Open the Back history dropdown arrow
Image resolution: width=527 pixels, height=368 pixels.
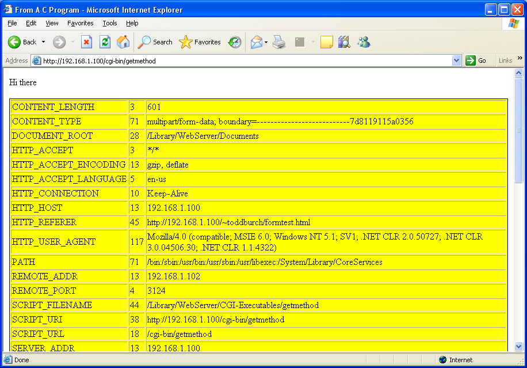[x=43, y=42]
